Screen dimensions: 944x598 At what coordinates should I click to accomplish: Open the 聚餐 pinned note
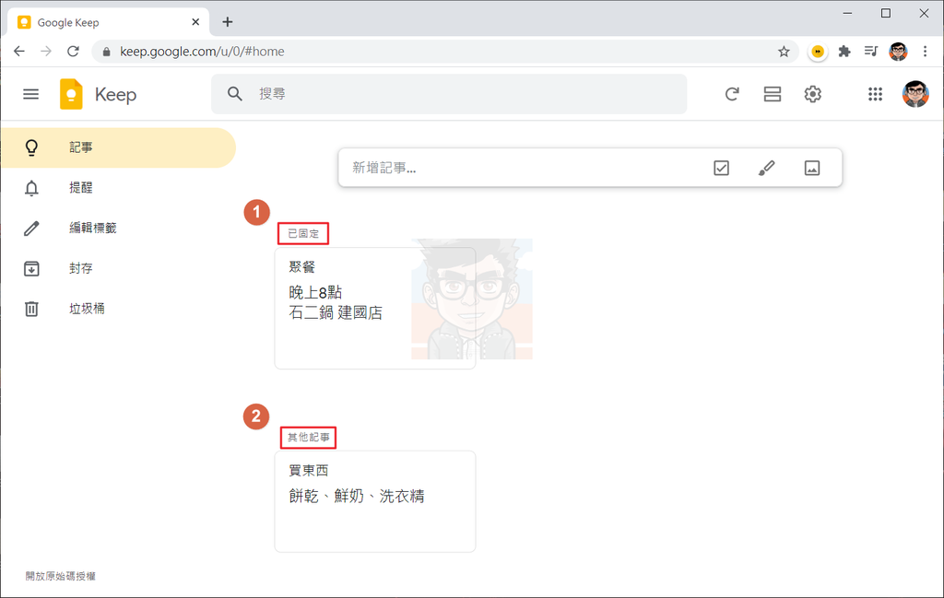click(x=375, y=308)
